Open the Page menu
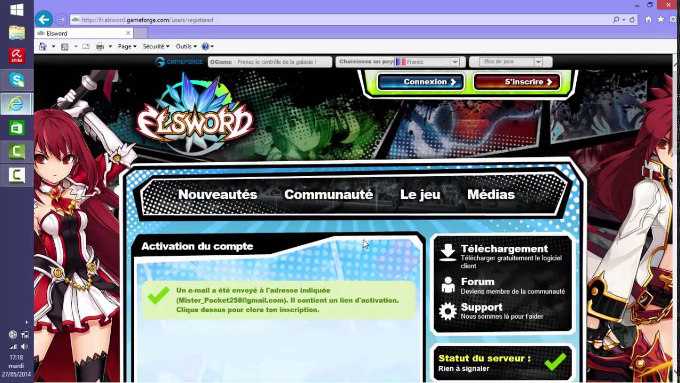 127,46
